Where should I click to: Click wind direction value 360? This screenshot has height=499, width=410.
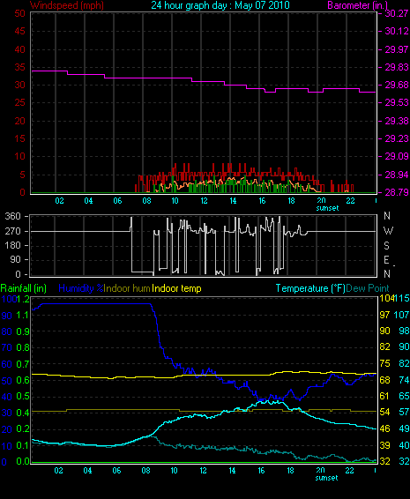pos(12,216)
